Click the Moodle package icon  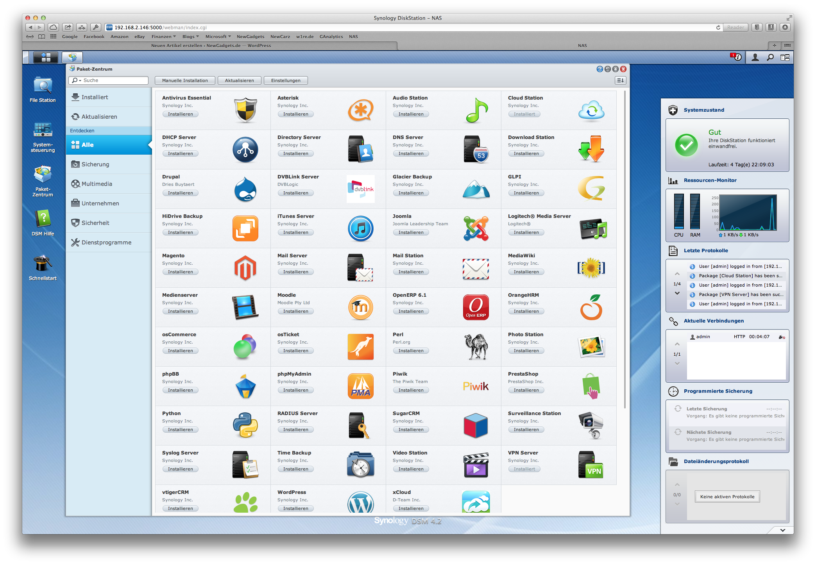pos(360,307)
